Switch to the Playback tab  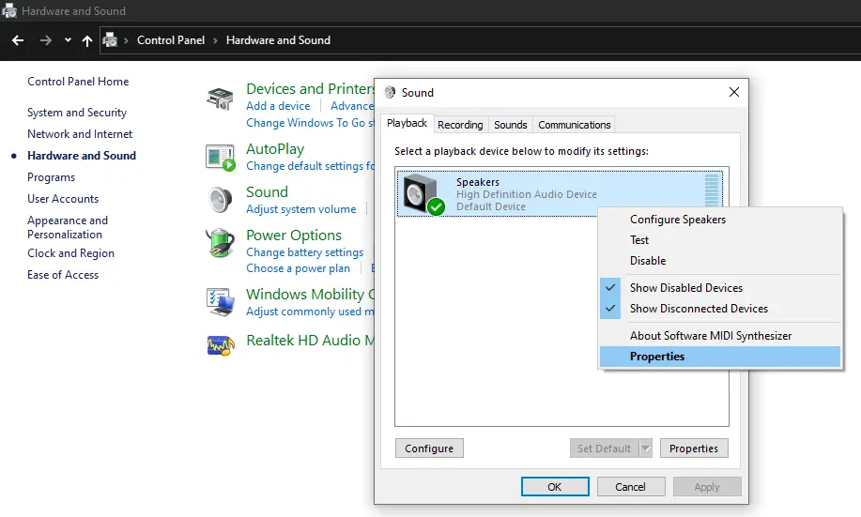407,124
